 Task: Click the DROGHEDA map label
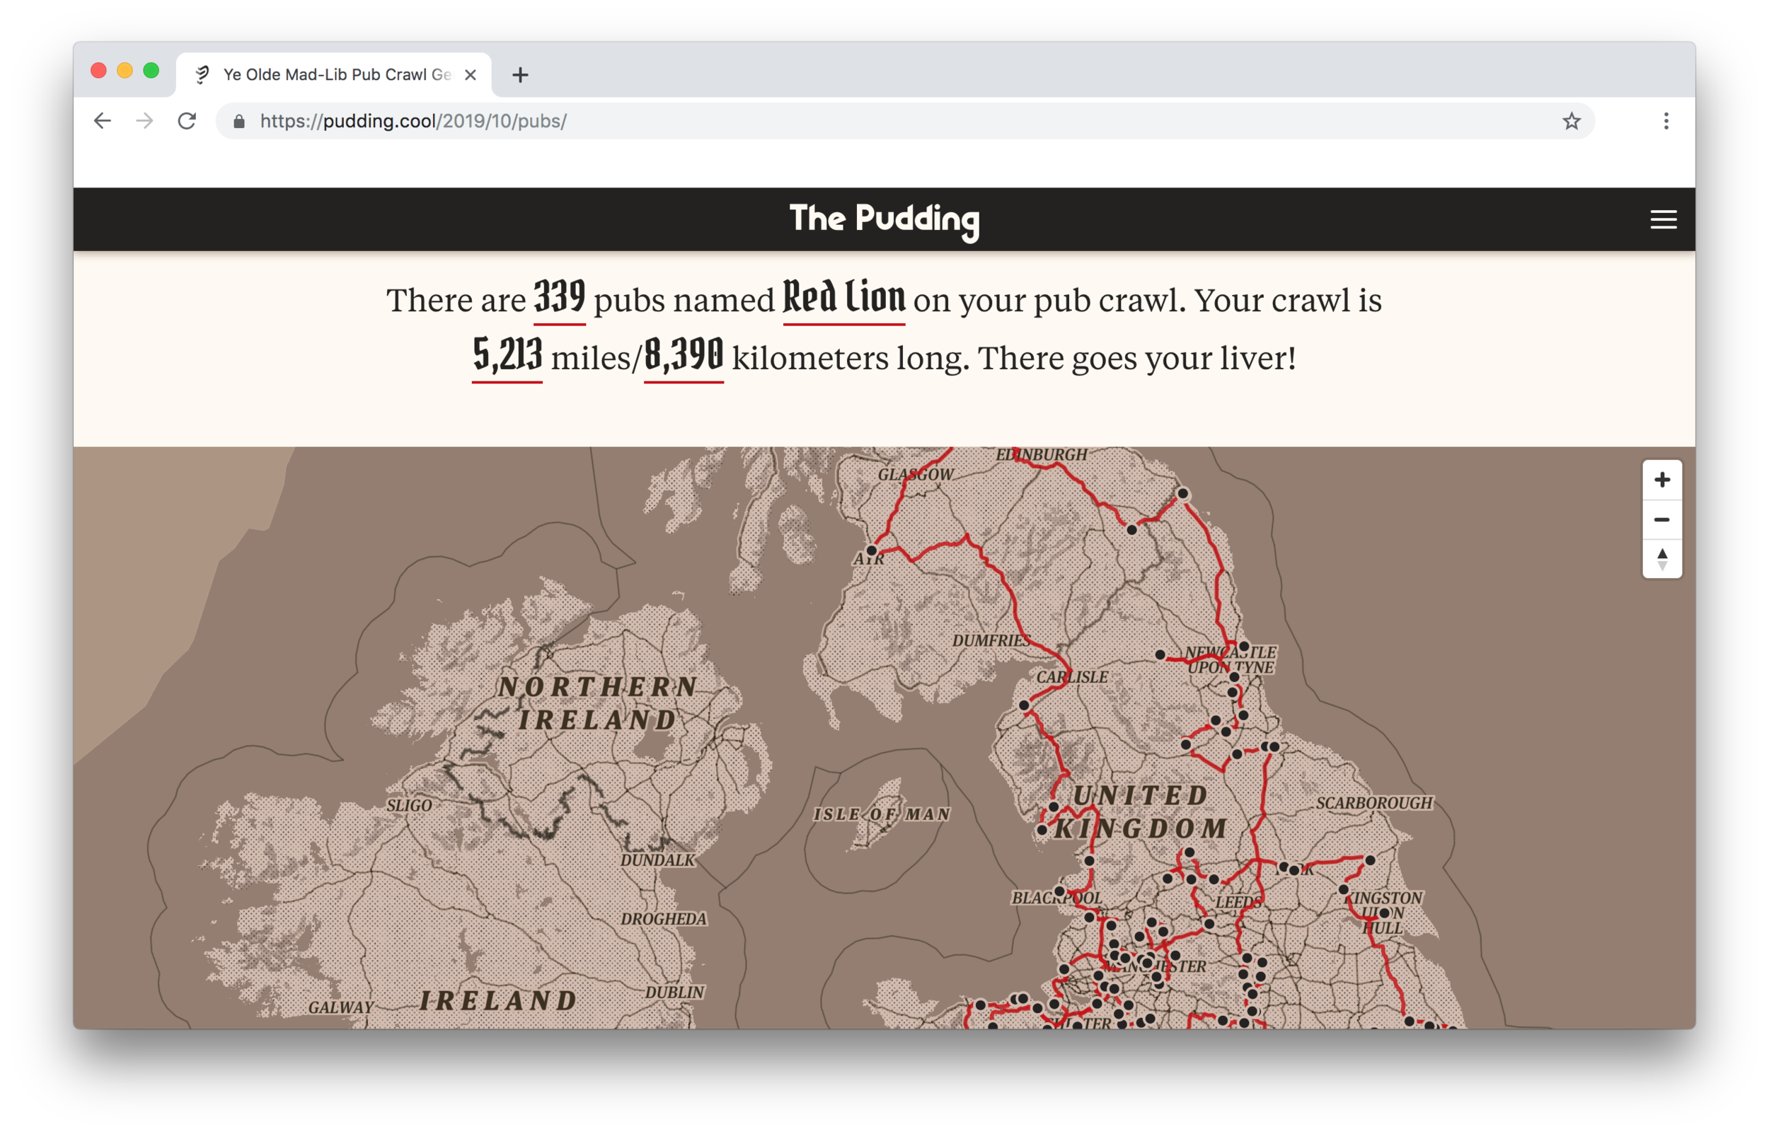pyautogui.click(x=664, y=919)
